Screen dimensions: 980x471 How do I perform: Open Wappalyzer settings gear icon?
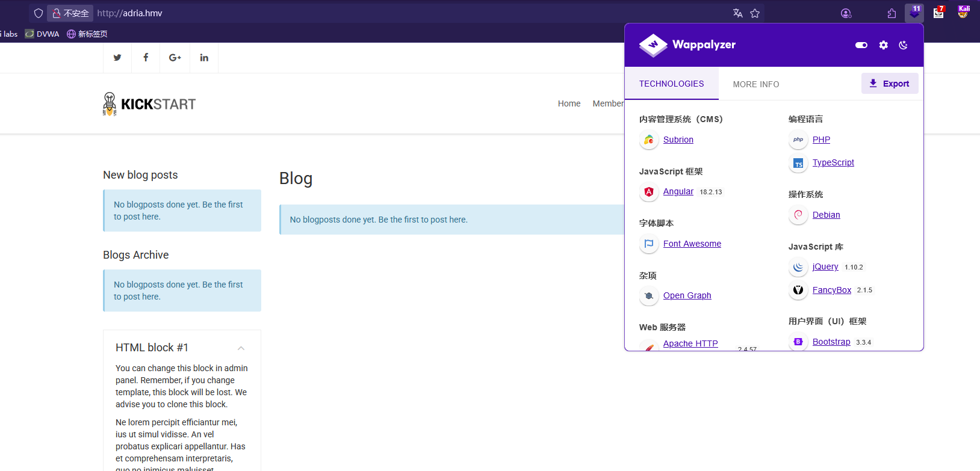click(883, 45)
